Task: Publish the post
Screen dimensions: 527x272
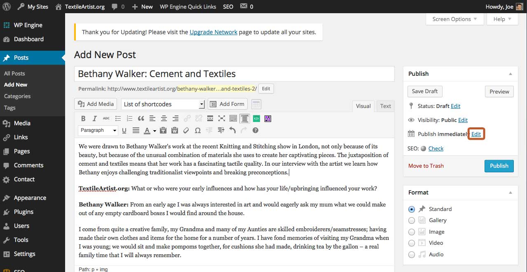Action: click(499, 166)
